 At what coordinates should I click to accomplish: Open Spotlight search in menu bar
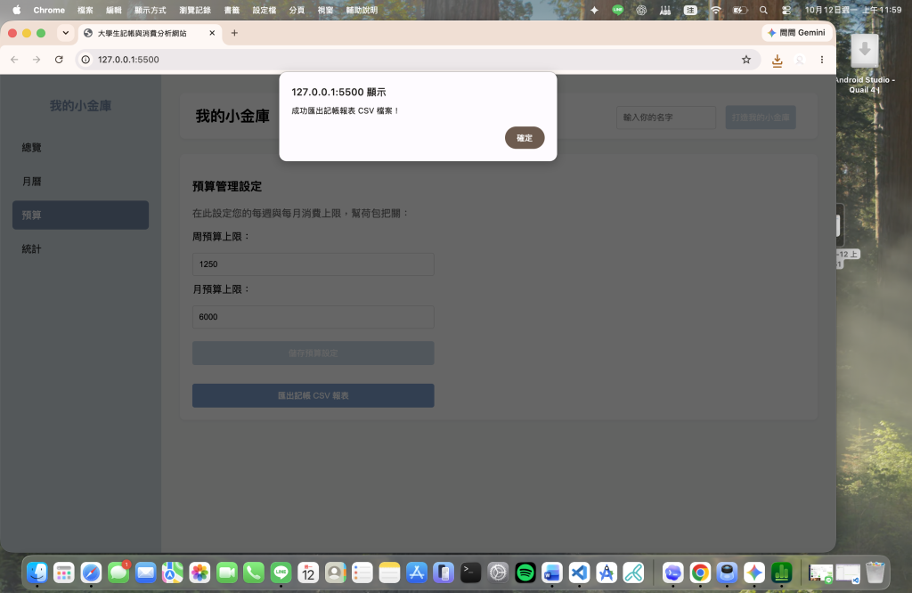pyautogui.click(x=763, y=10)
